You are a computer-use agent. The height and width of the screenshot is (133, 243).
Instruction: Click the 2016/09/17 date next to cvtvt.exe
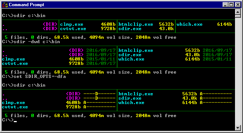point(101,63)
